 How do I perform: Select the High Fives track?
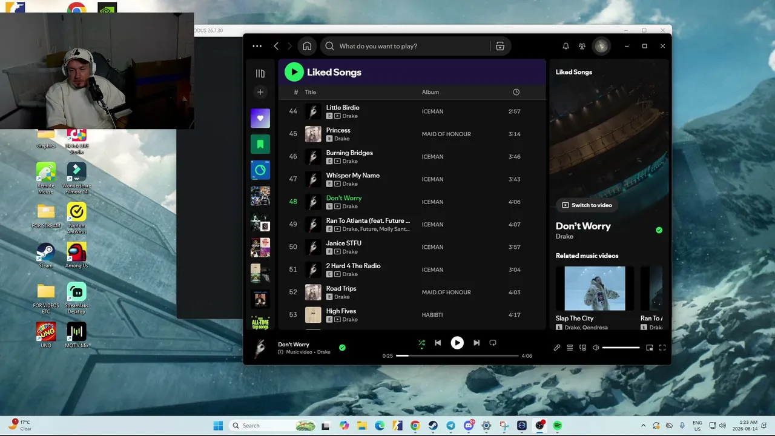(x=412, y=315)
